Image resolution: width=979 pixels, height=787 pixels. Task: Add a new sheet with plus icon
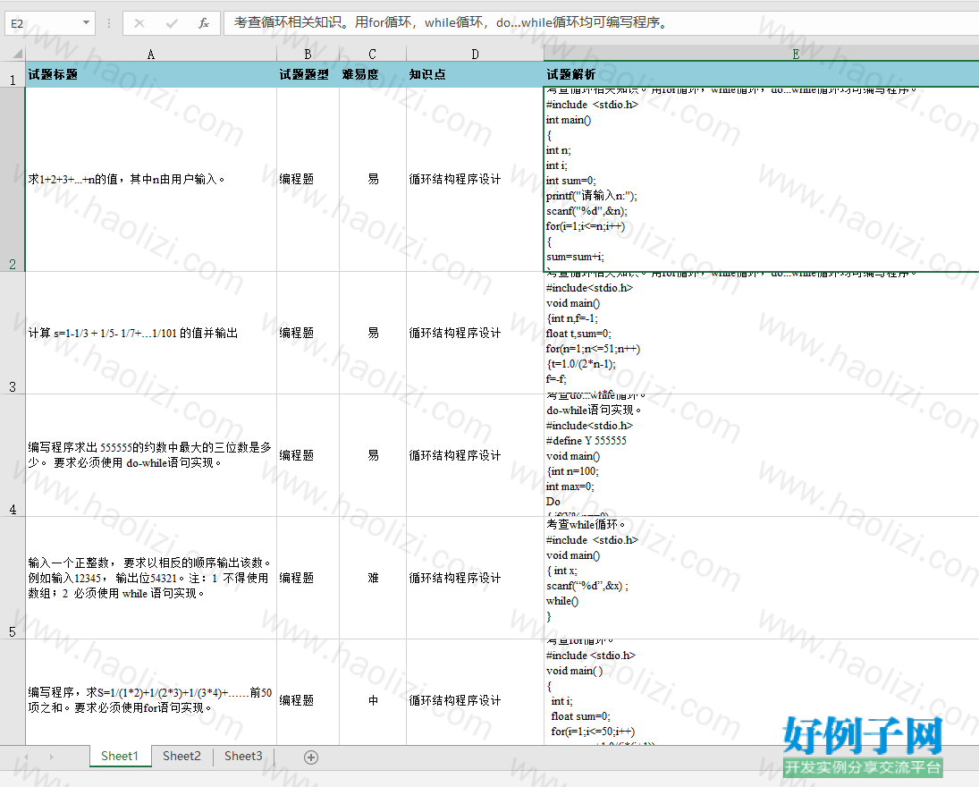pos(311,757)
